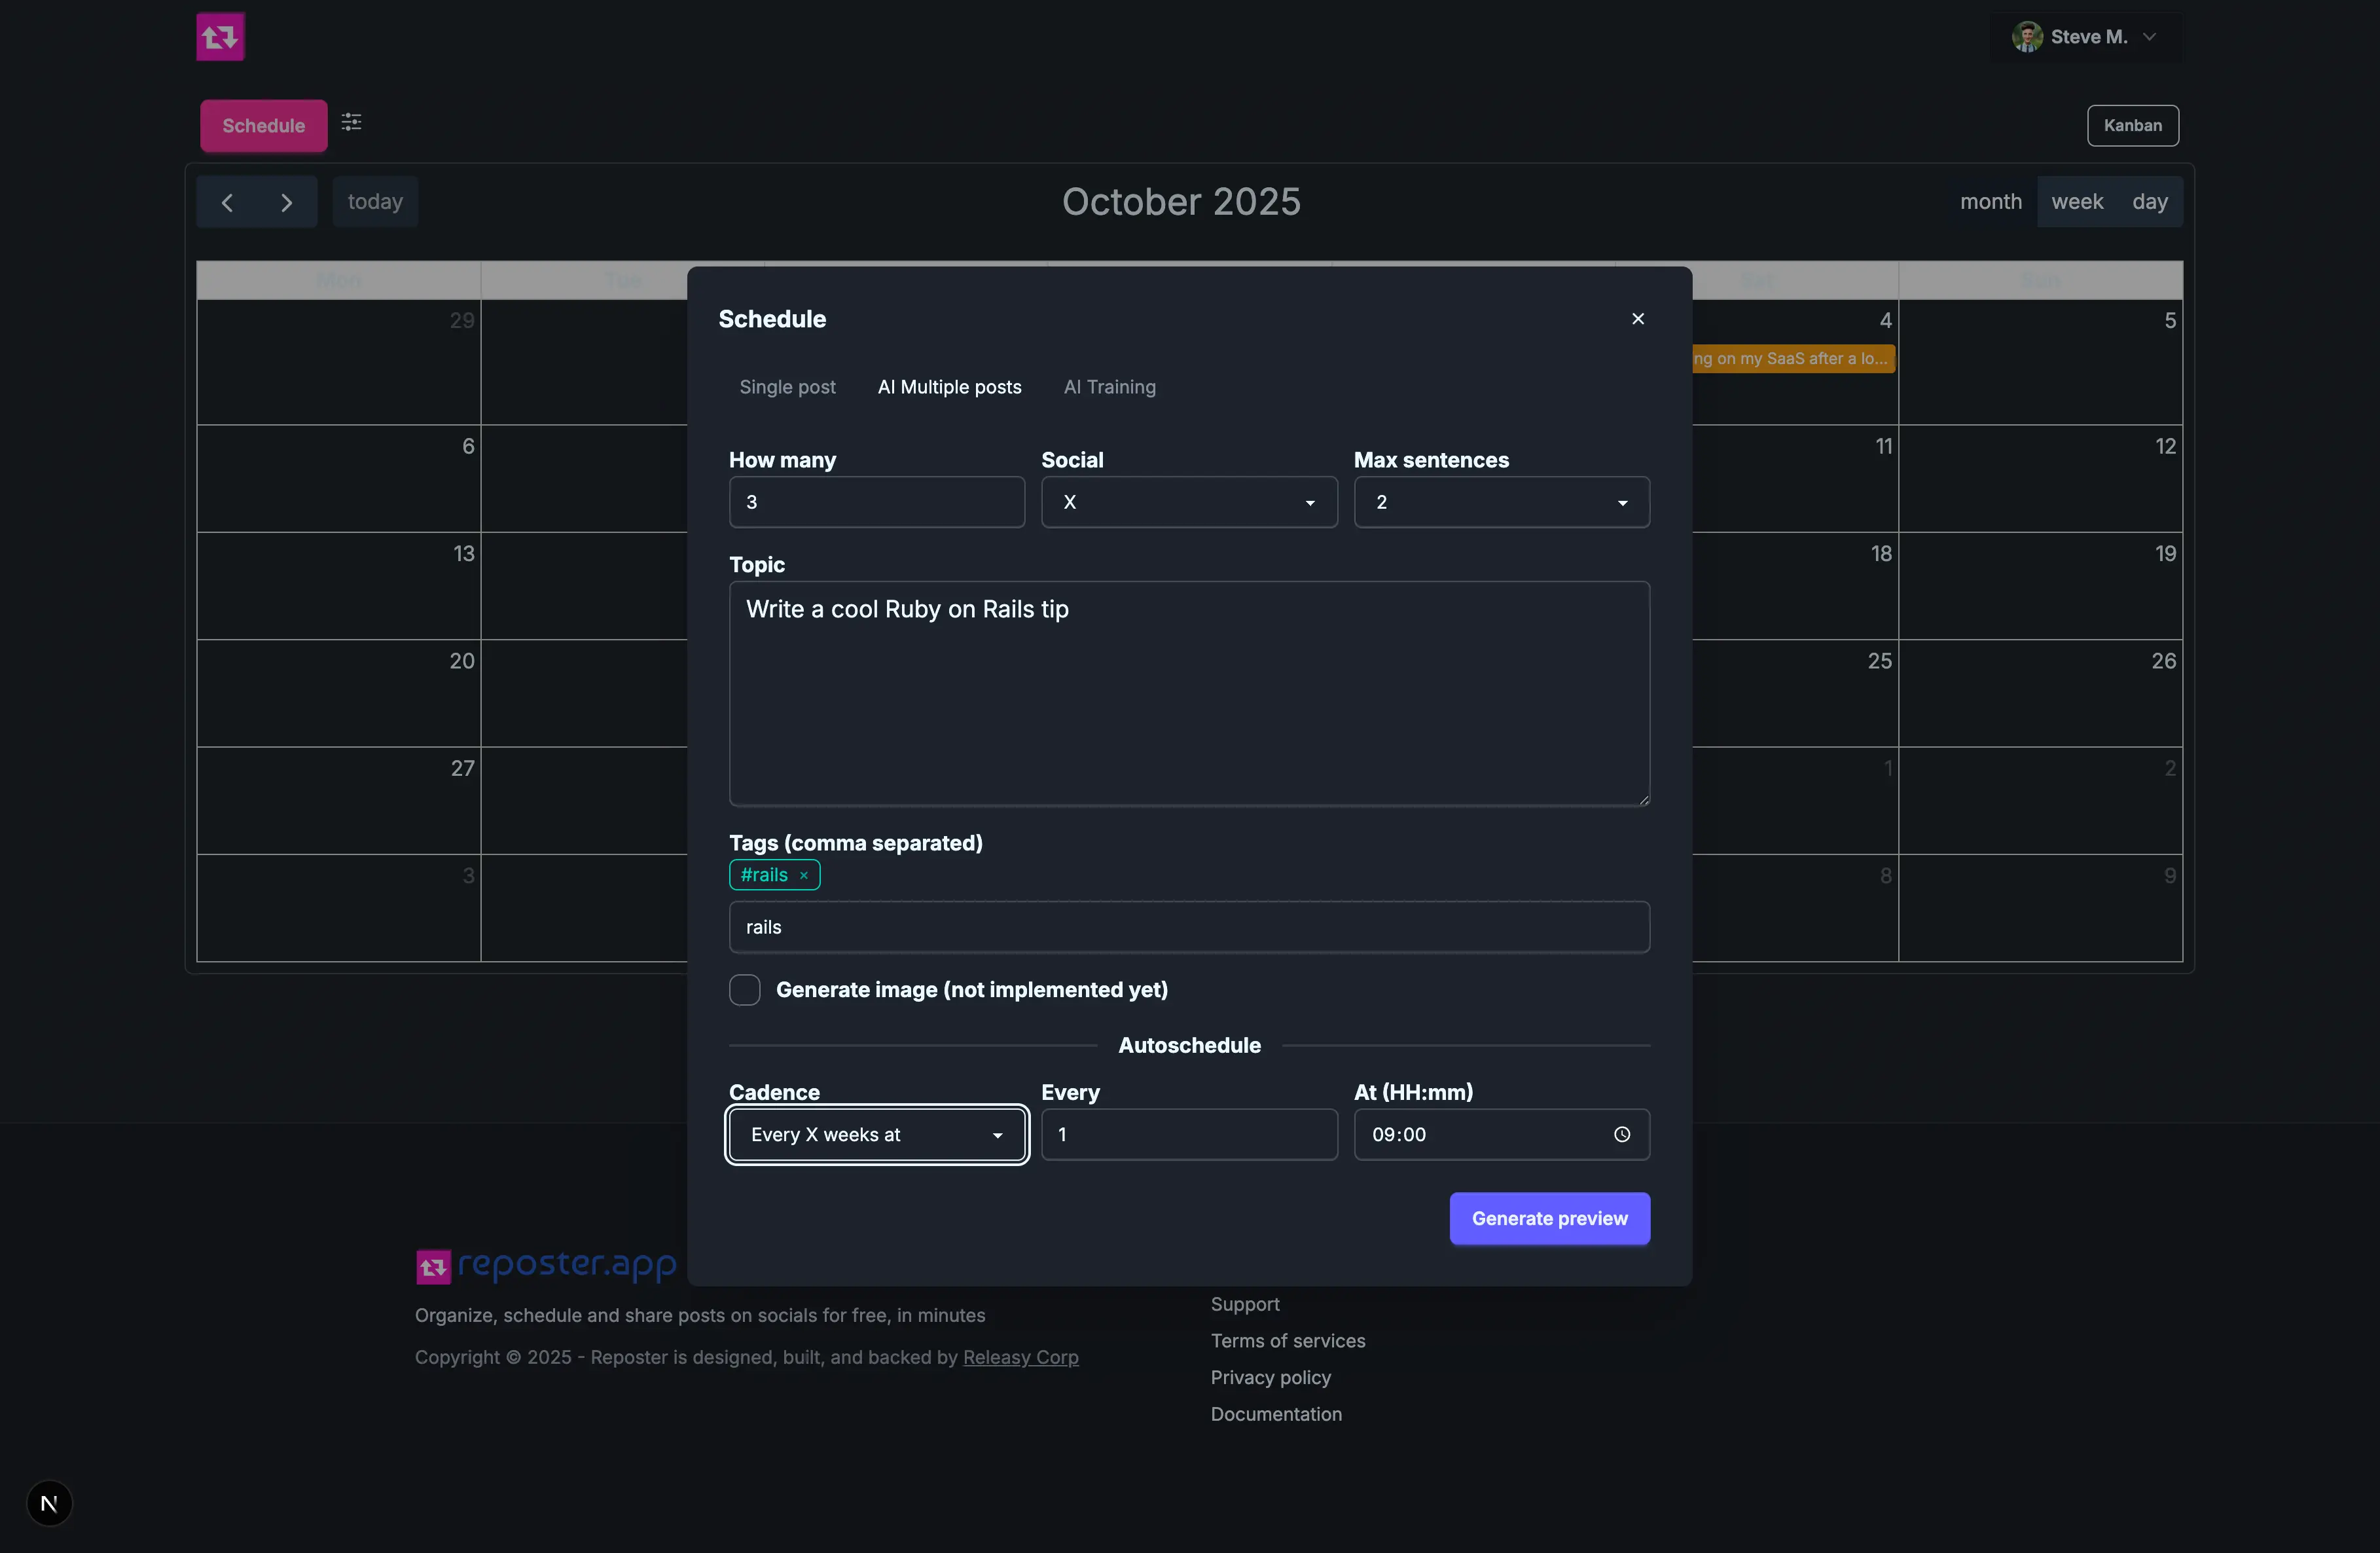Click the Topic text area
The image size is (2380, 1553).
click(1188, 694)
